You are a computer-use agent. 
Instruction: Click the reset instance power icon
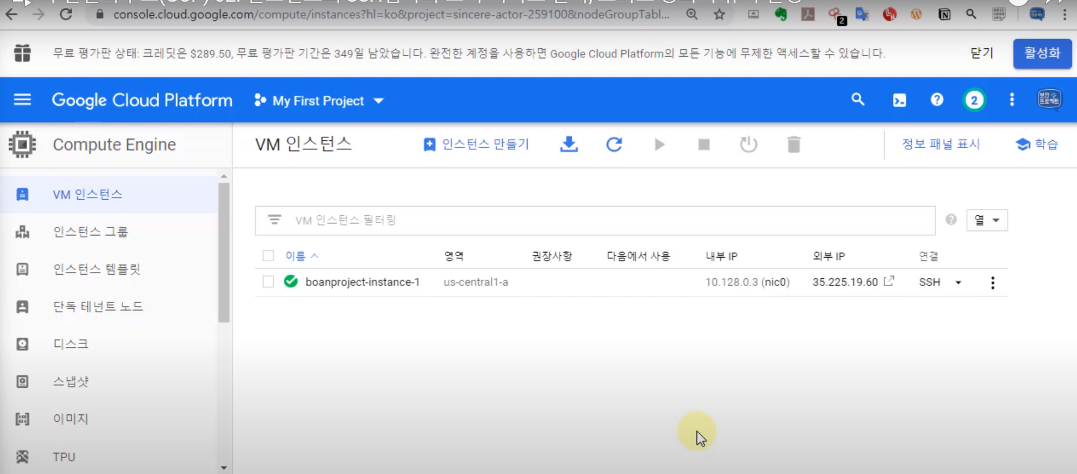point(749,144)
